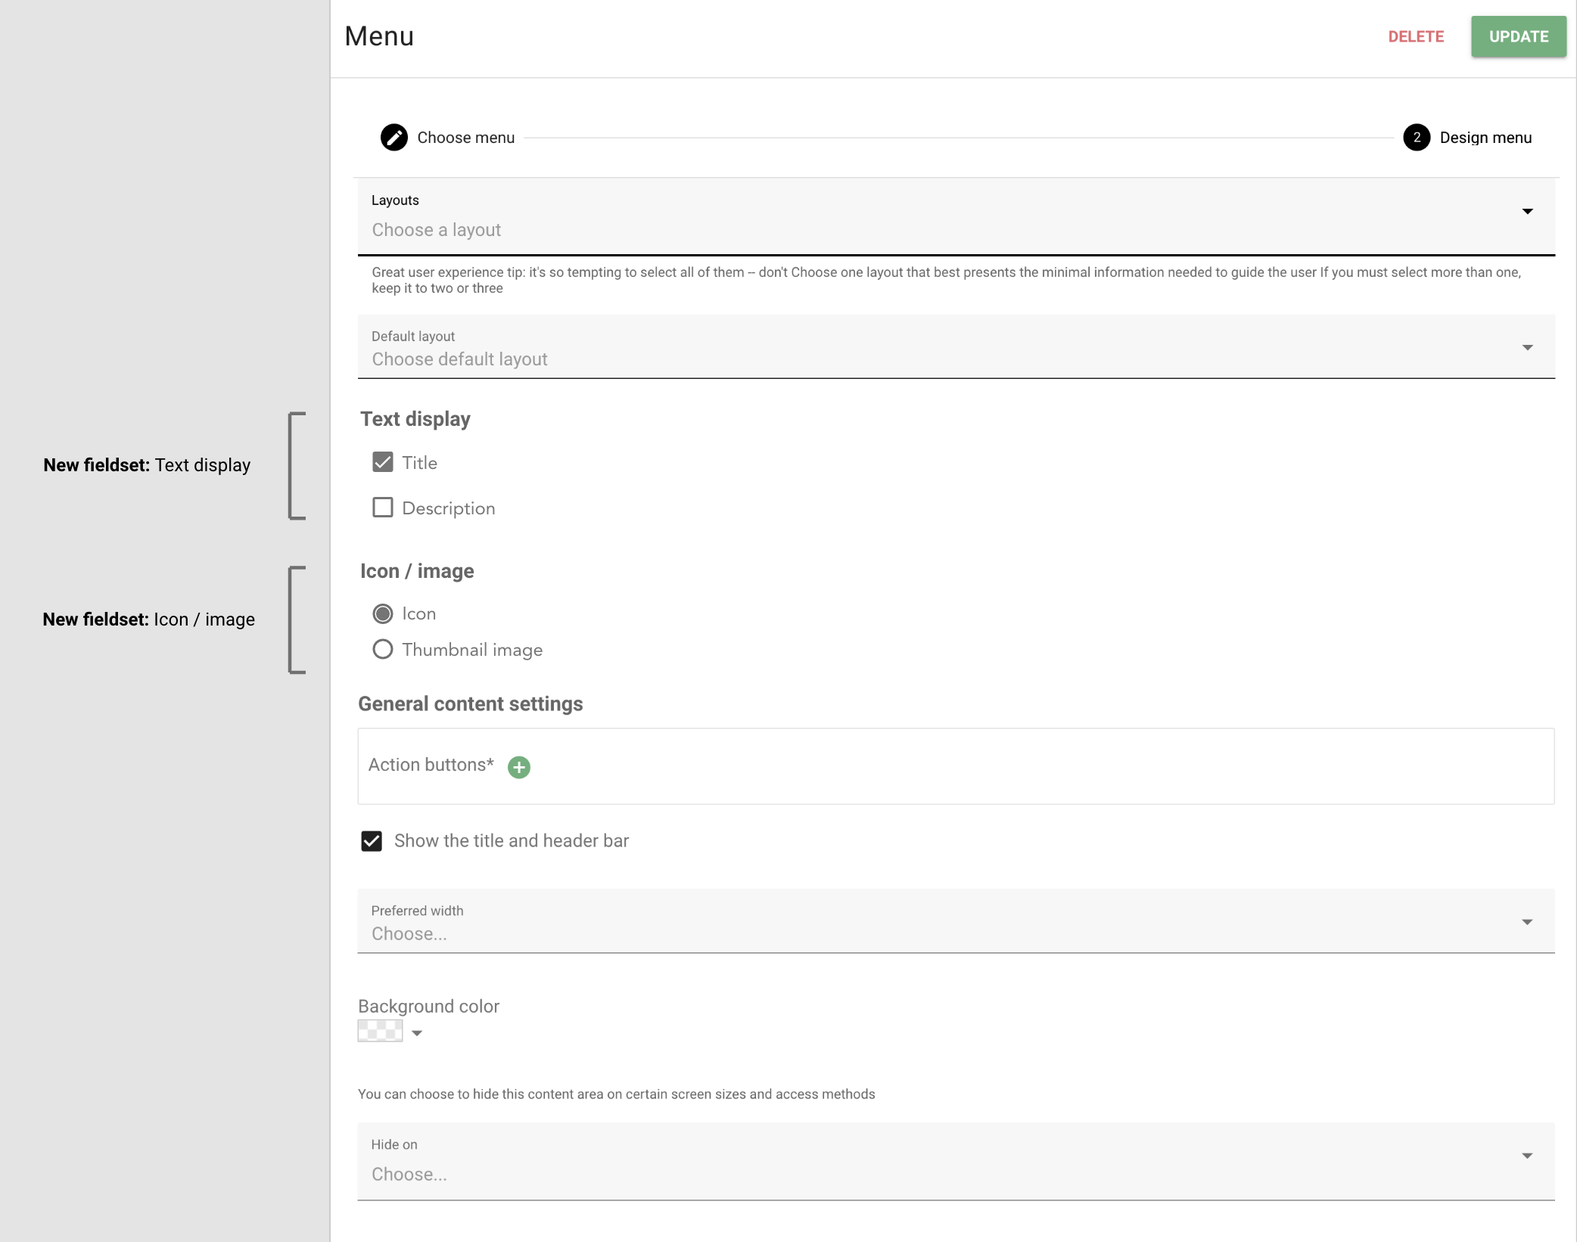Click the step 2 circle icon

coord(1416,138)
